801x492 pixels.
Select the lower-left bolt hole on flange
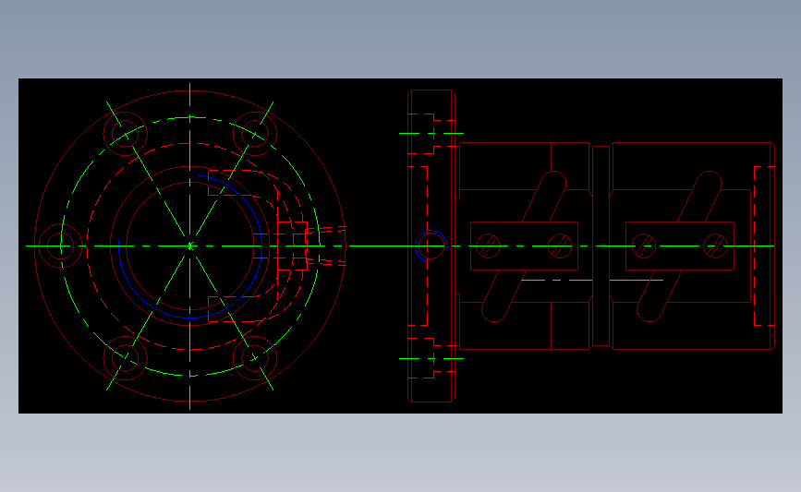[x=125, y=358]
